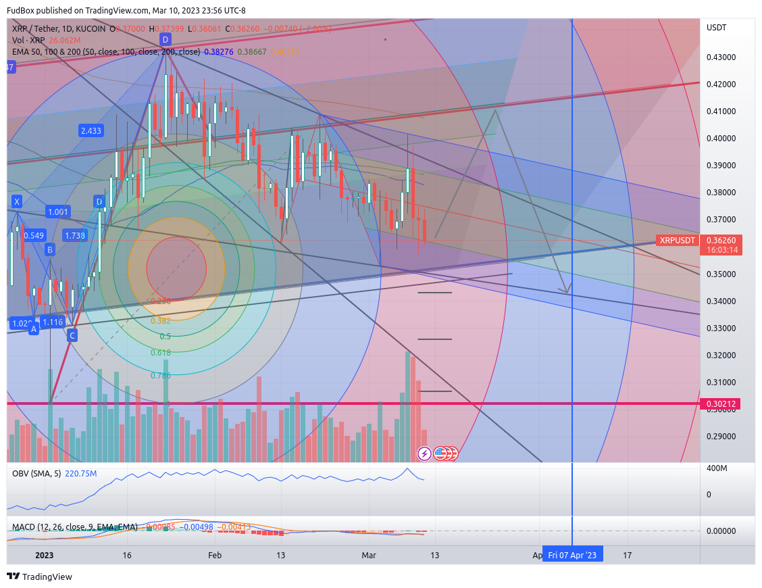Click the 0.786 Fibonacci circle label
Viewport: 762px width, 588px height.
tap(160, 376)
